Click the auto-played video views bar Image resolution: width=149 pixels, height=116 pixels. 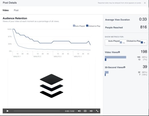pos(115,57)
